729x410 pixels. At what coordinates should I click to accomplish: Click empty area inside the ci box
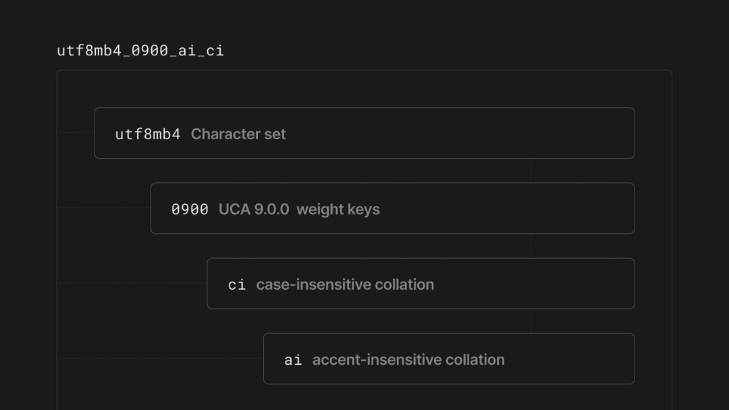pyautogui.click(x=533, y=284)
